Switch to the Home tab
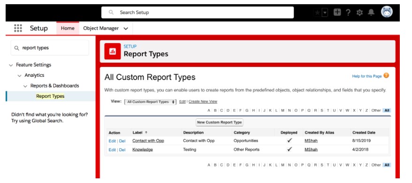 (68, 28)
